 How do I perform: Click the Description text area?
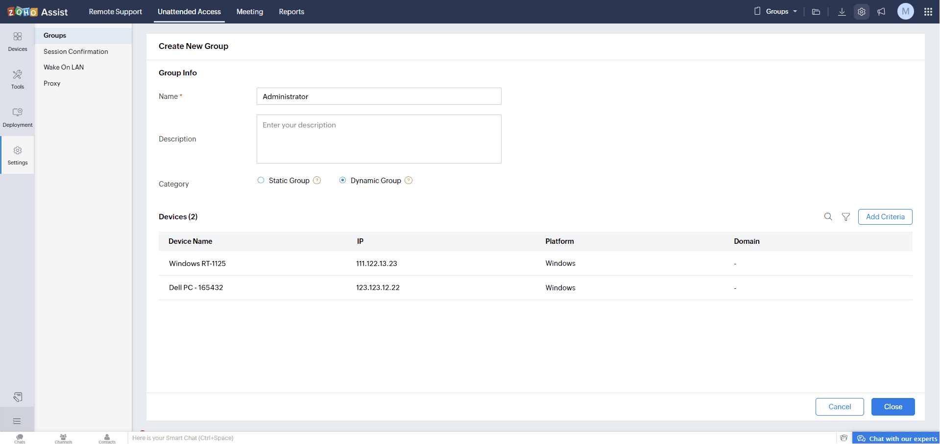click(x=379, y=139)
